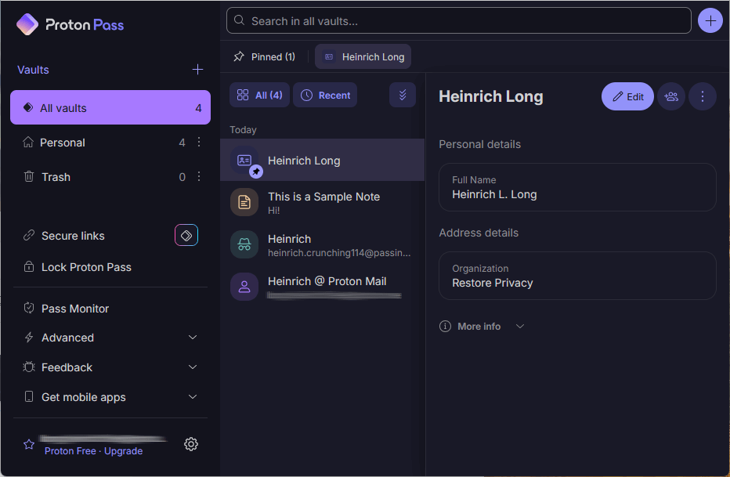Viewport: 730px width, 477px height.
Task: Add a new vault with plus icon
Action: point(197,70)
